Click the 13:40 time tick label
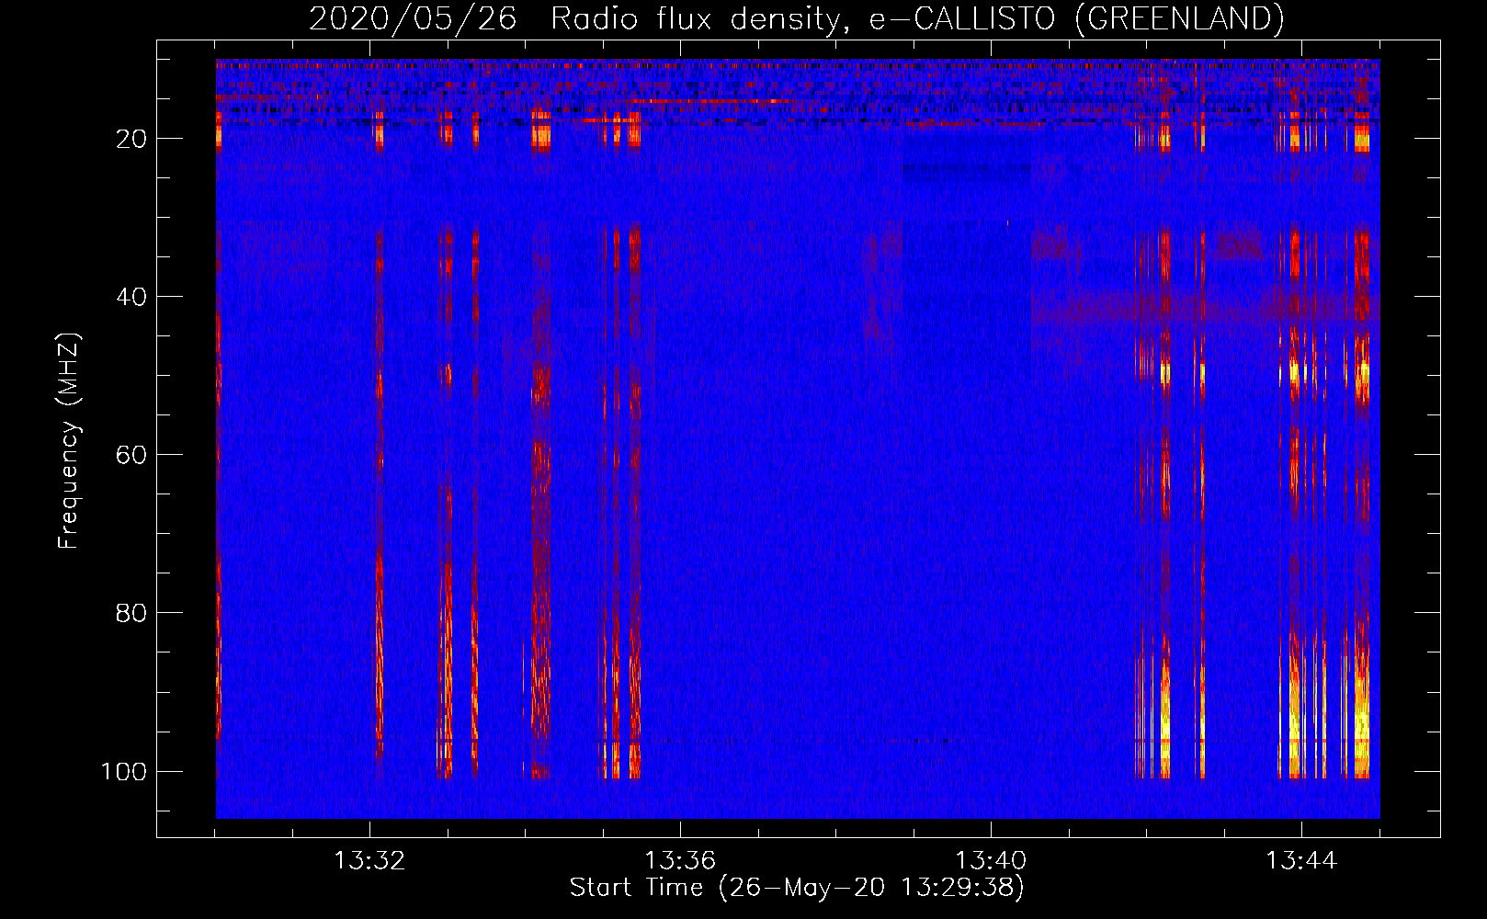This screenshot has height=919, width=1487. click(x=991, y=861)
